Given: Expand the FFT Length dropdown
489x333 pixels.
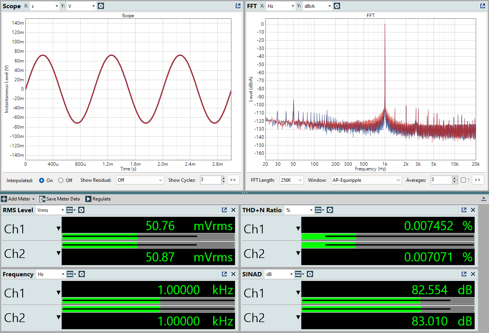Looking at the screenshot, I should 292,180.
